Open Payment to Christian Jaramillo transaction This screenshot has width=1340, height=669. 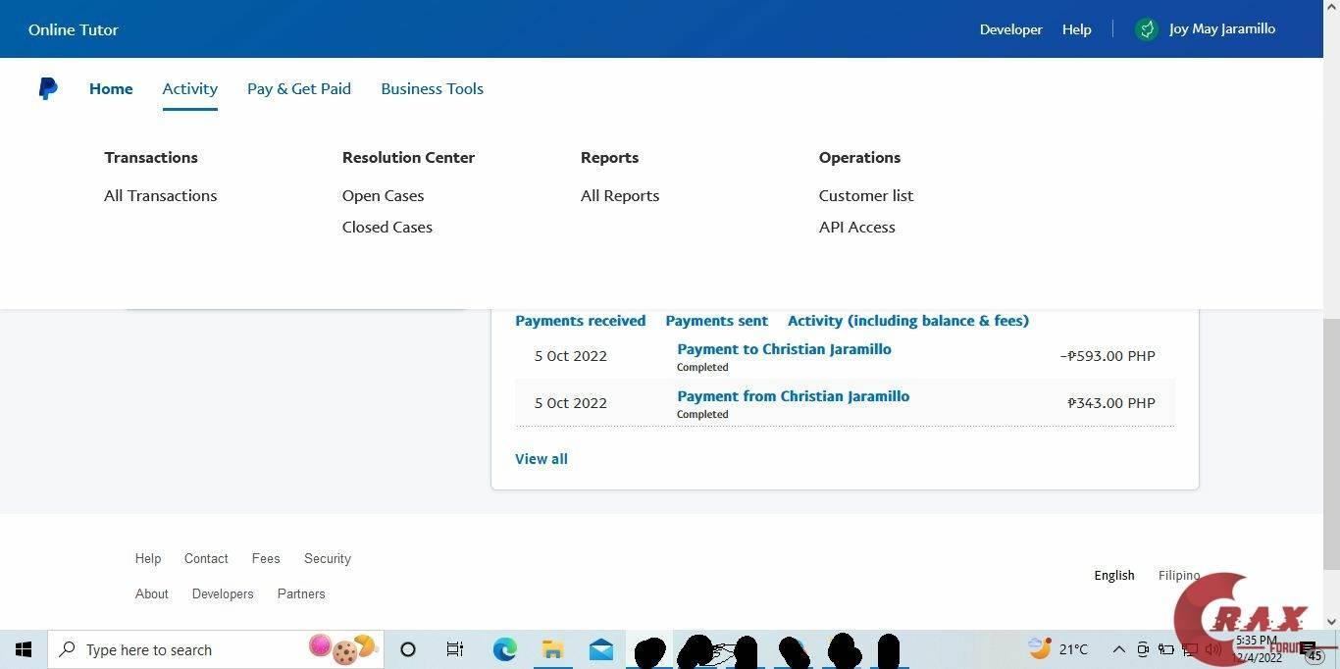(784, 349)
